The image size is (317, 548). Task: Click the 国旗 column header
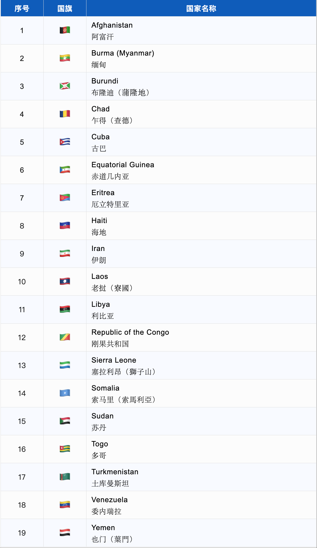click(x=65, y=9)
